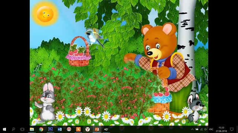Open Yandex Browser from the taskbar

[x=88, y=129]
